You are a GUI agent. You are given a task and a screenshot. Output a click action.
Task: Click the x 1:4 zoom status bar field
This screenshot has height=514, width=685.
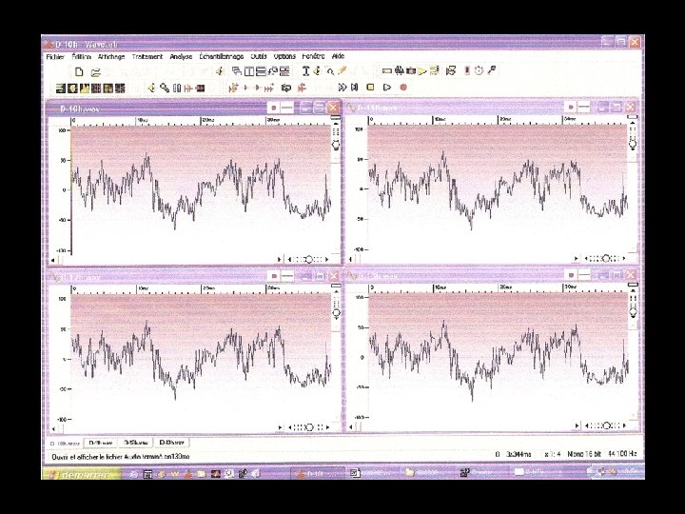553,455
